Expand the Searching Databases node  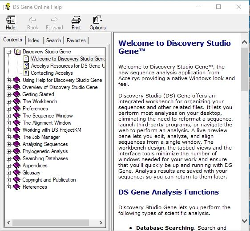tap(8, 158)
